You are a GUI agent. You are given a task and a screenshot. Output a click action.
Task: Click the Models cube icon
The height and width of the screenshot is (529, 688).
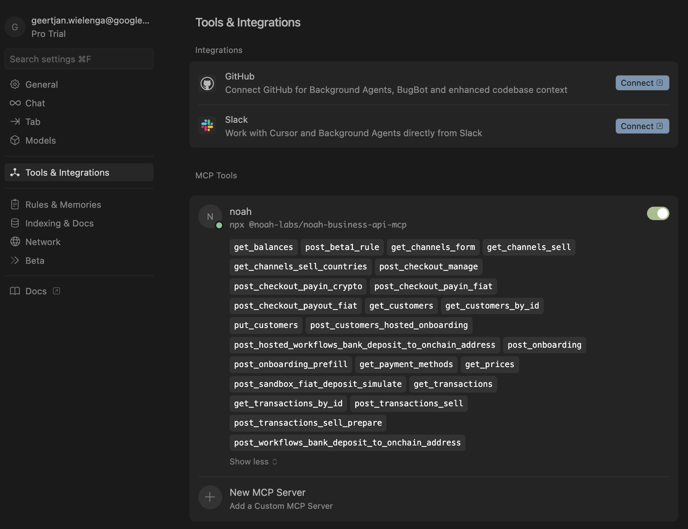(x=15, y=140)
